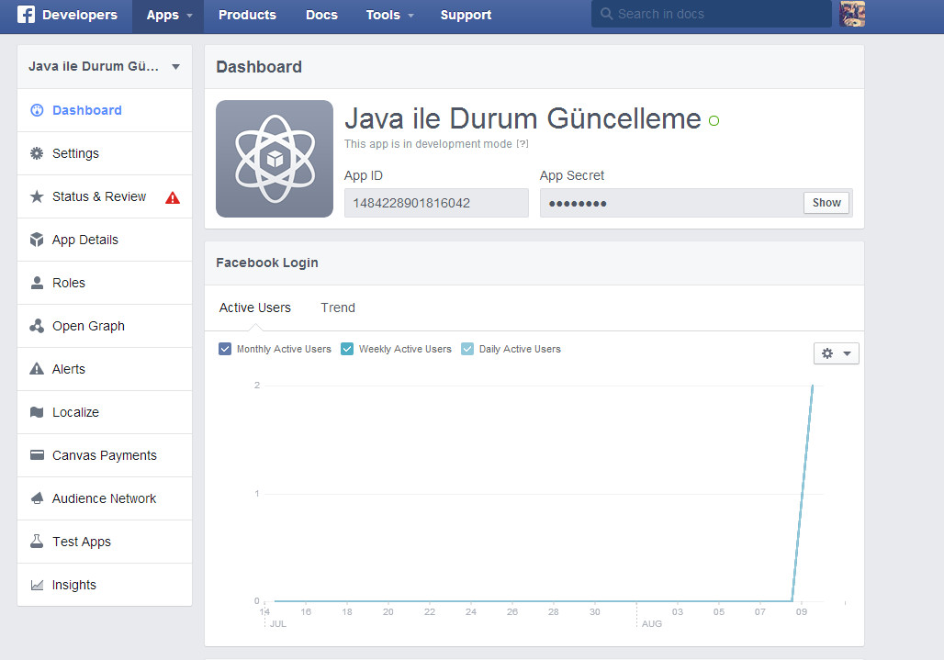Viewport: 944px width, 660px height.
Task: Click the development mode [?] help link
Action: pos(522,144)
